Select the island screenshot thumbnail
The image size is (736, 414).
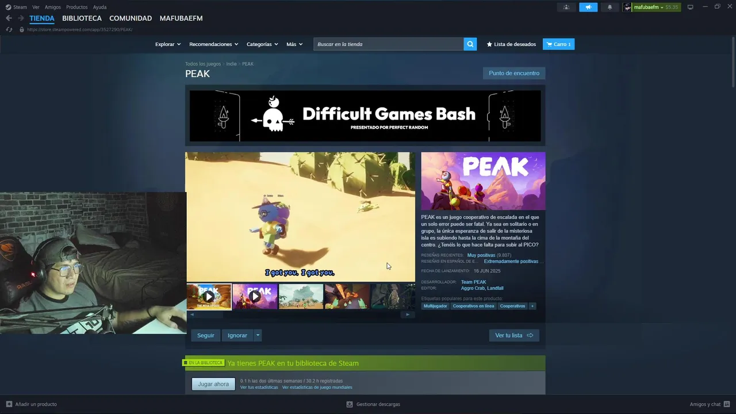(301, 297)
